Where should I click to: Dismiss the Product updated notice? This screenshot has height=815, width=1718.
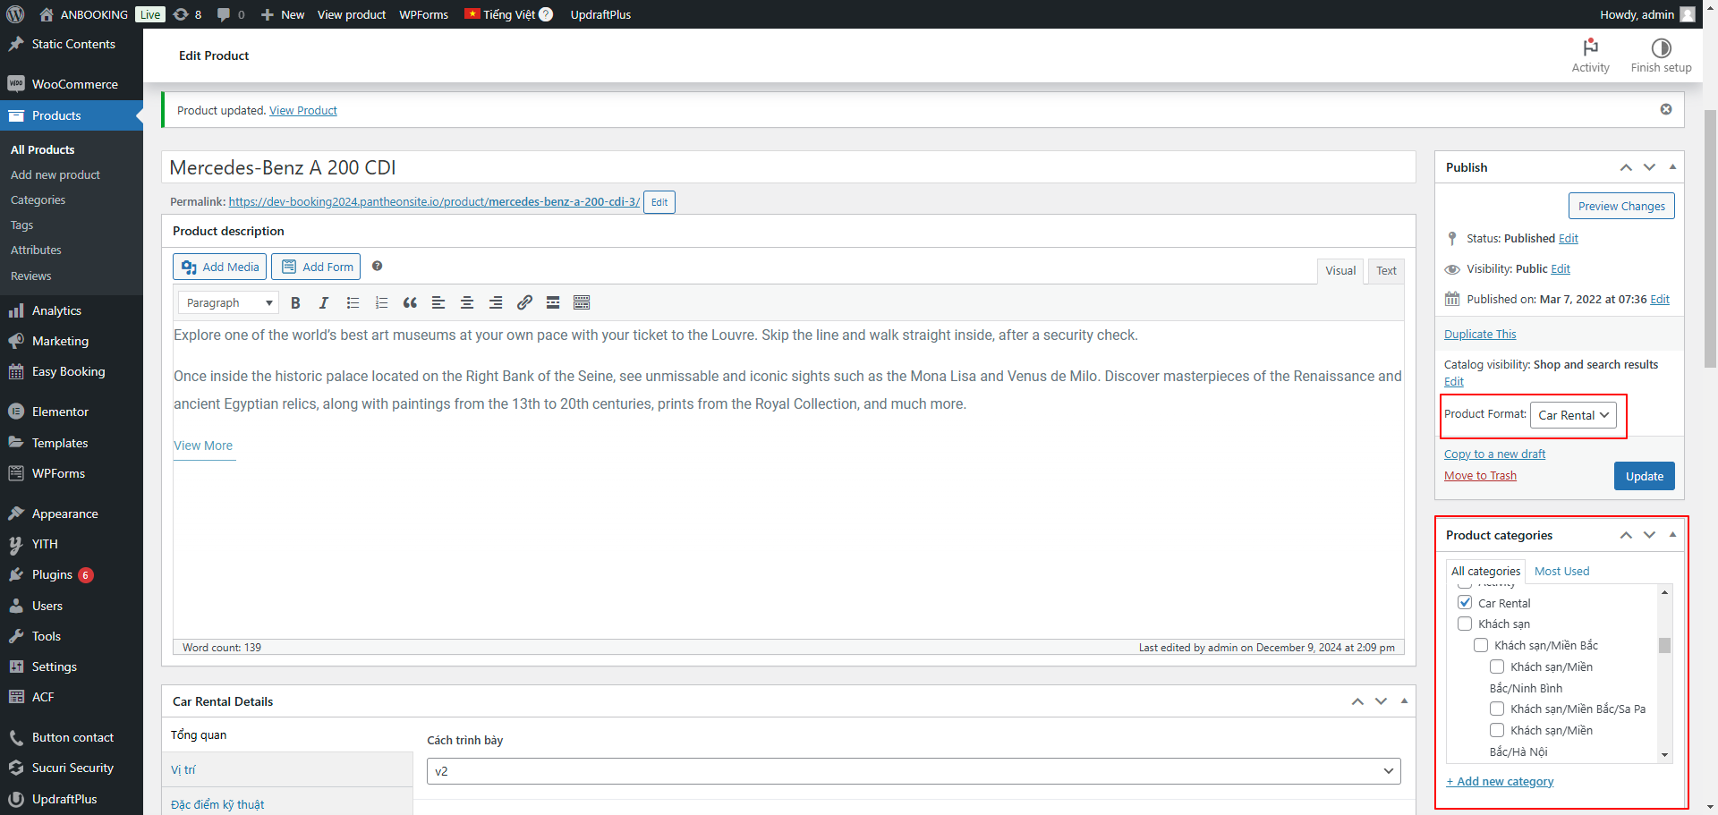pos(1666,109)
